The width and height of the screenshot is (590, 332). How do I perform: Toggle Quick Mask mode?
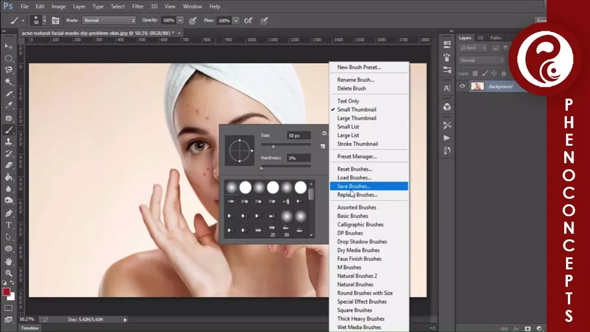8,308
